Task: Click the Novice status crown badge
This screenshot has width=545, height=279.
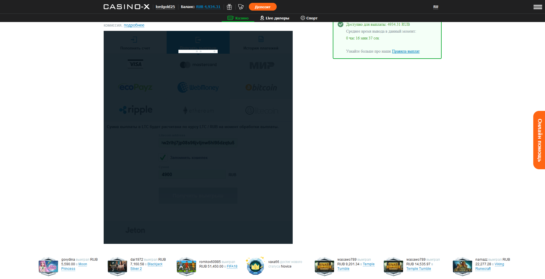Action: [x=255, y=266]
